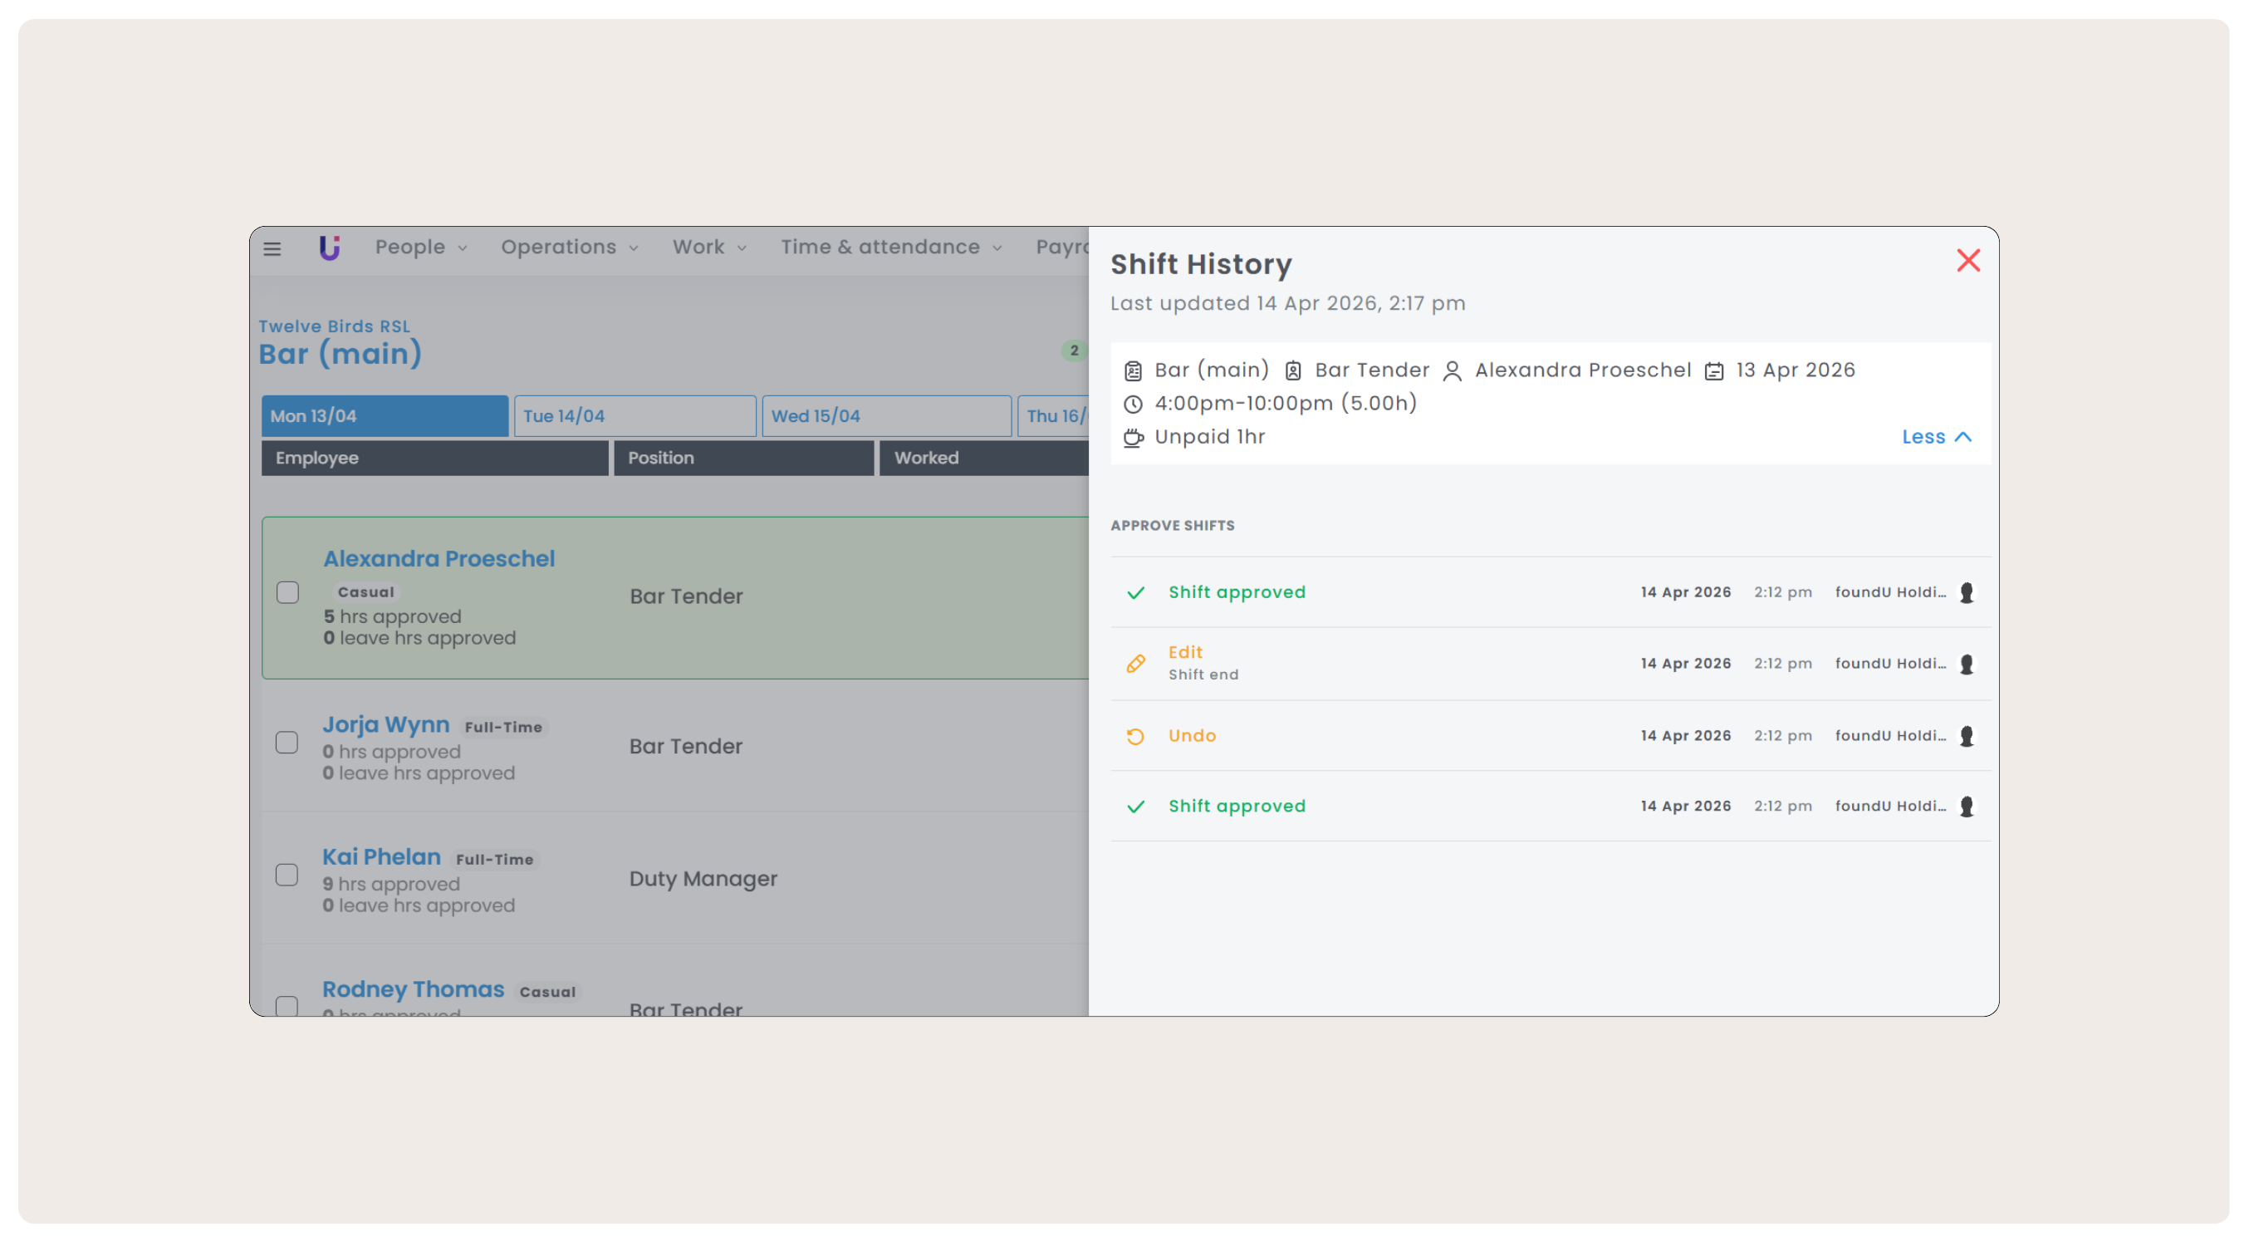Click the orange Undo arrow icon

click(x=1135, y=736)
